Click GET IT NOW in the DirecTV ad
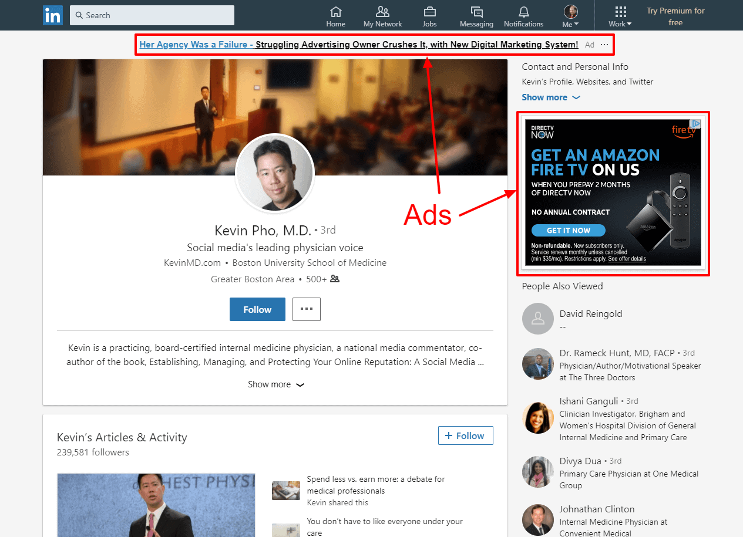The image size is (743, 537). click(x=569, y=231)
